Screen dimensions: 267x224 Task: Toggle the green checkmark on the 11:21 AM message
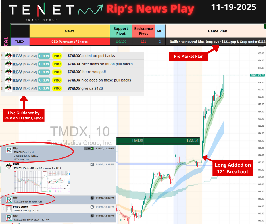92,148
